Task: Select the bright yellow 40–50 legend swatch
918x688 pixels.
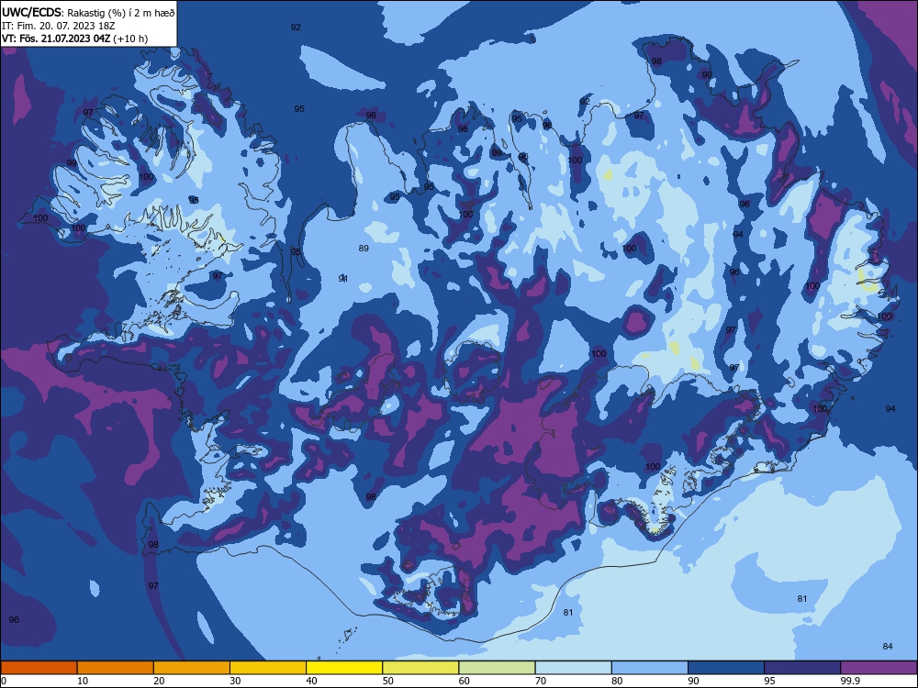Action: click(x=344, y=668)
